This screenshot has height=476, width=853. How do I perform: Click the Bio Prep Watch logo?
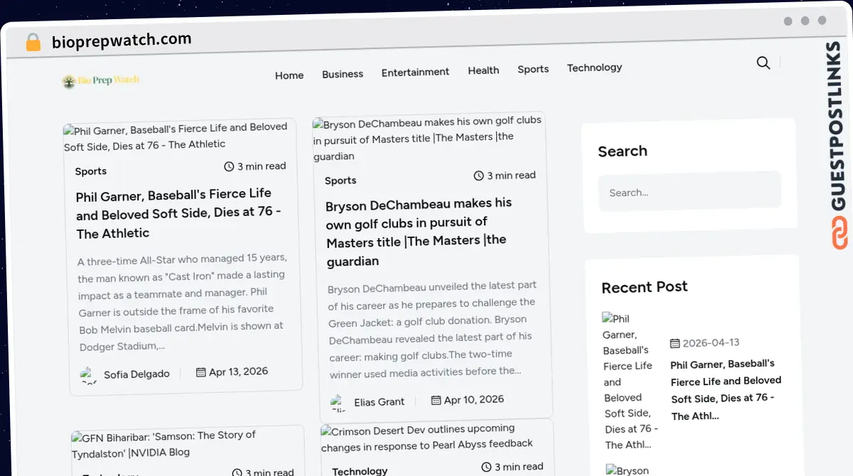tap(100, 81)
